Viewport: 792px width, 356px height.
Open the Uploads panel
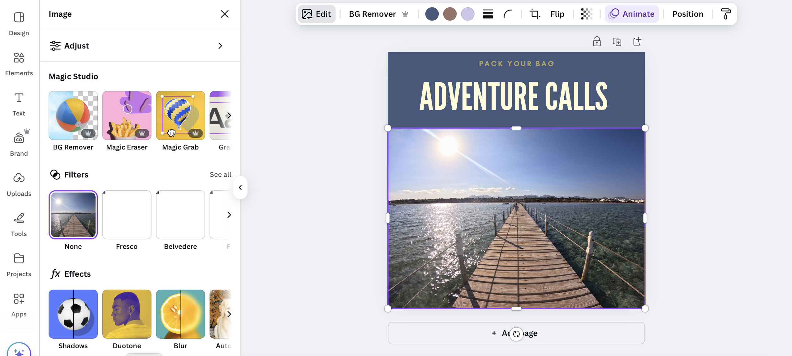pyautogui.click(x=19, y=183)
